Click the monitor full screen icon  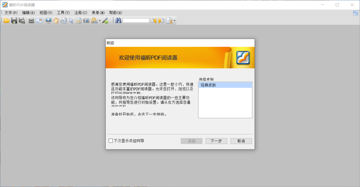click(48, 20)
